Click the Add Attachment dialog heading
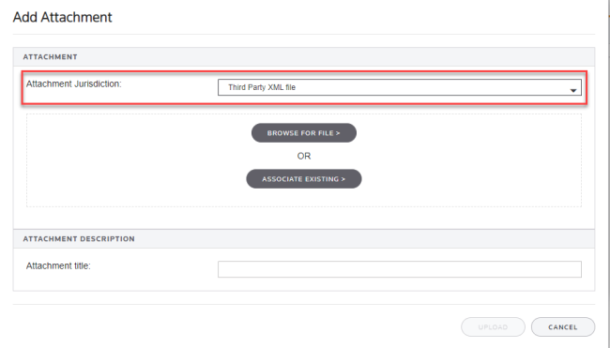This screenshot has width=610, height=348. coord(62,17)
